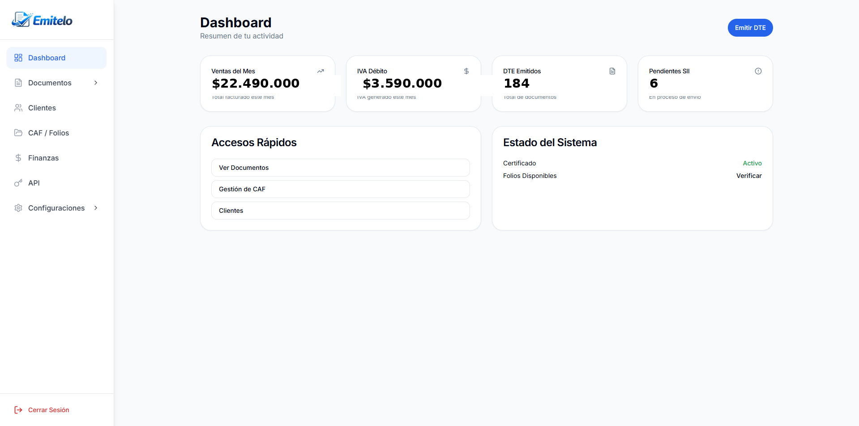
Task: Click the Emitir DTE button
Action: pos(750,27)
